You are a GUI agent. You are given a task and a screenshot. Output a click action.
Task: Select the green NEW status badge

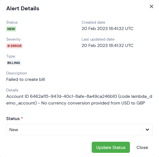pos(11,29)
